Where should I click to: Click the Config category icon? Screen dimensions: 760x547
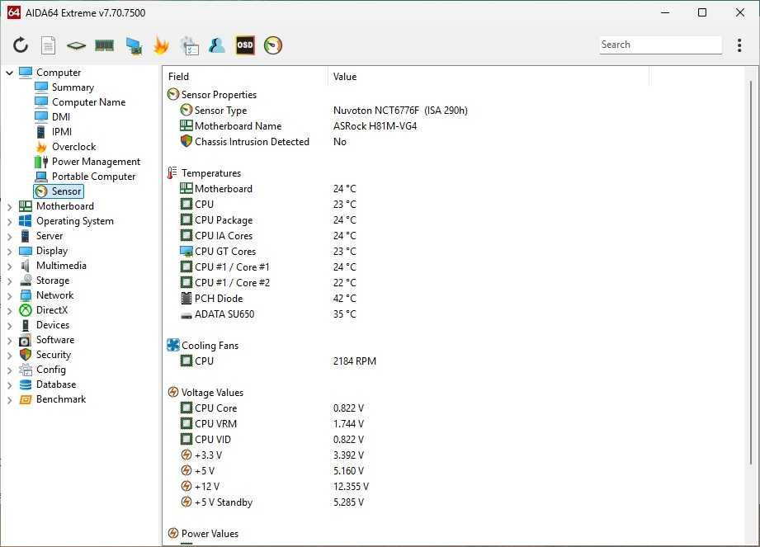pyautogui.click(x=26, y=370)
